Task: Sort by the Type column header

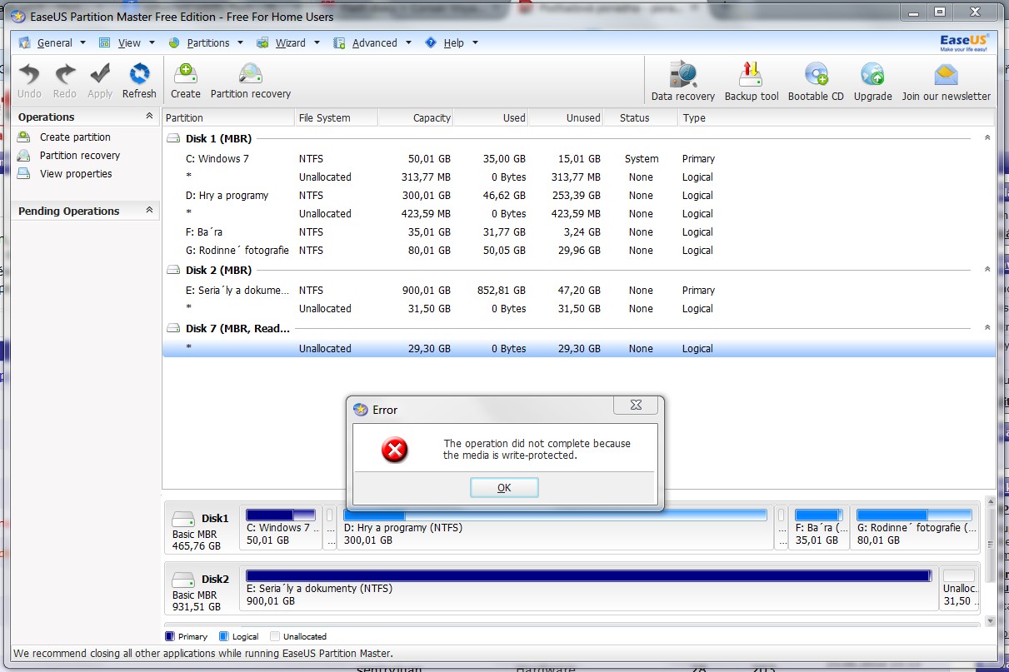Action: click(x=837, y=117)
